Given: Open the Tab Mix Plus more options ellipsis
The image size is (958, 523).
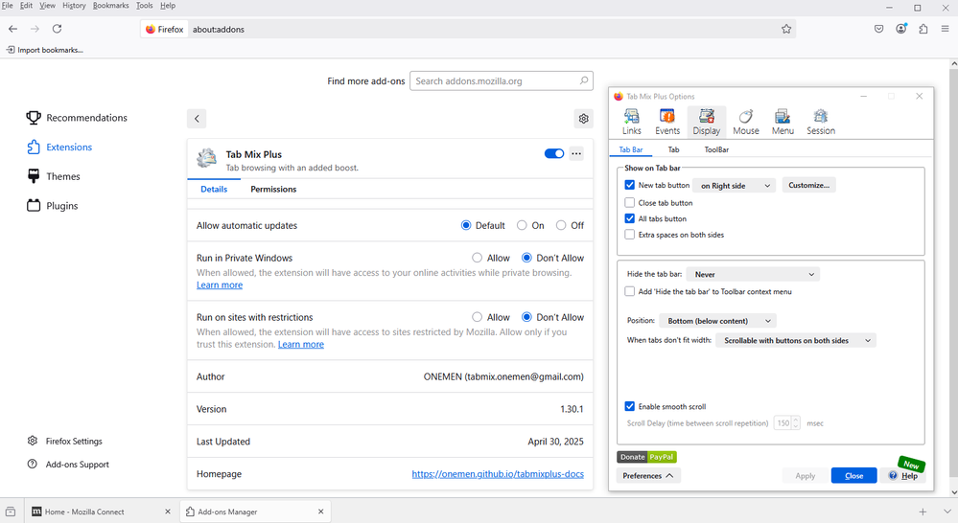Looking at the screenshot, I should coord(576,154).
